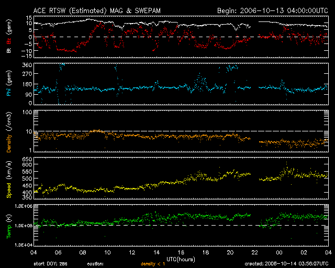Click the "1.0E+05" tick on the Temp axis

(x=24, y=226)
